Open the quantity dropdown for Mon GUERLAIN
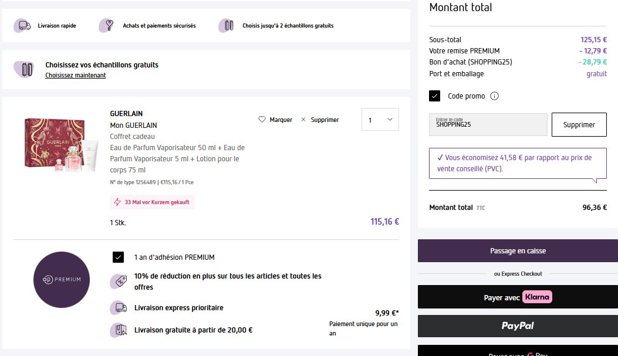Viewport: 618px width, 356px height. (380, 120)
